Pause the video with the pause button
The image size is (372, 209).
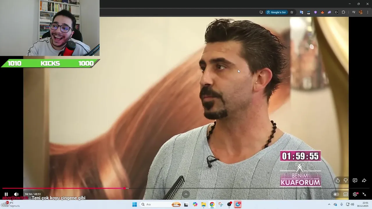coord(6,194)
